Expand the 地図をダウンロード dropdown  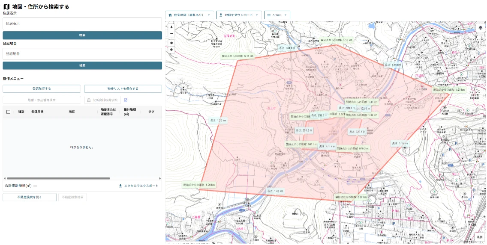[x=238, y=15]
